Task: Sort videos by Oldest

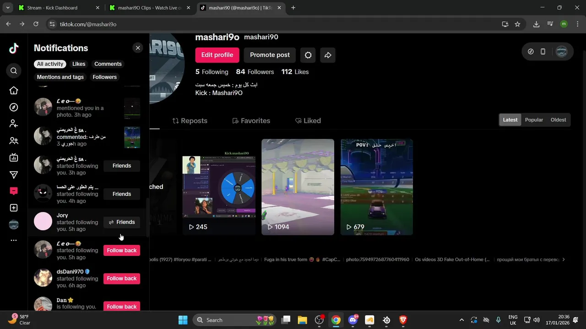Action: pyautogui.click(x=558, y=120)
